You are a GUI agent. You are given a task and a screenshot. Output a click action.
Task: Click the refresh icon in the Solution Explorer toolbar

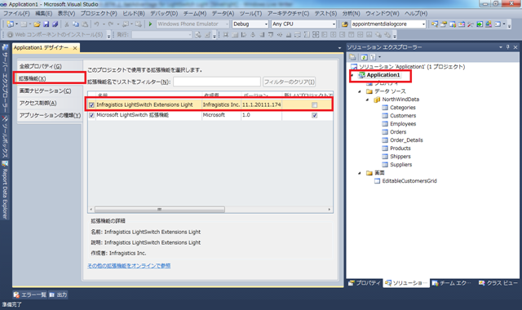click(x=365, y=57)
